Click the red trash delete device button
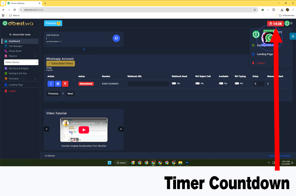Screen dimensions: 296x196 click(x=65, y=84)
